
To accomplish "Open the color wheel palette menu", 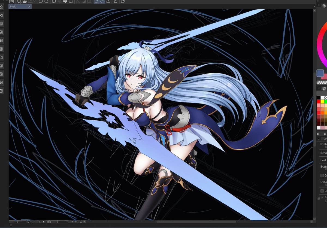I will click(318, 5).
